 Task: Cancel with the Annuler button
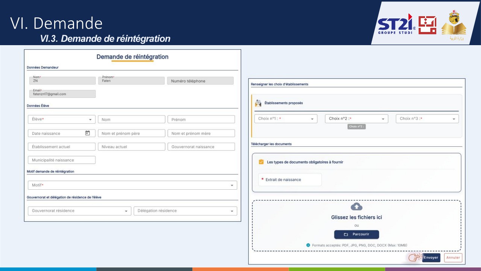453,258
